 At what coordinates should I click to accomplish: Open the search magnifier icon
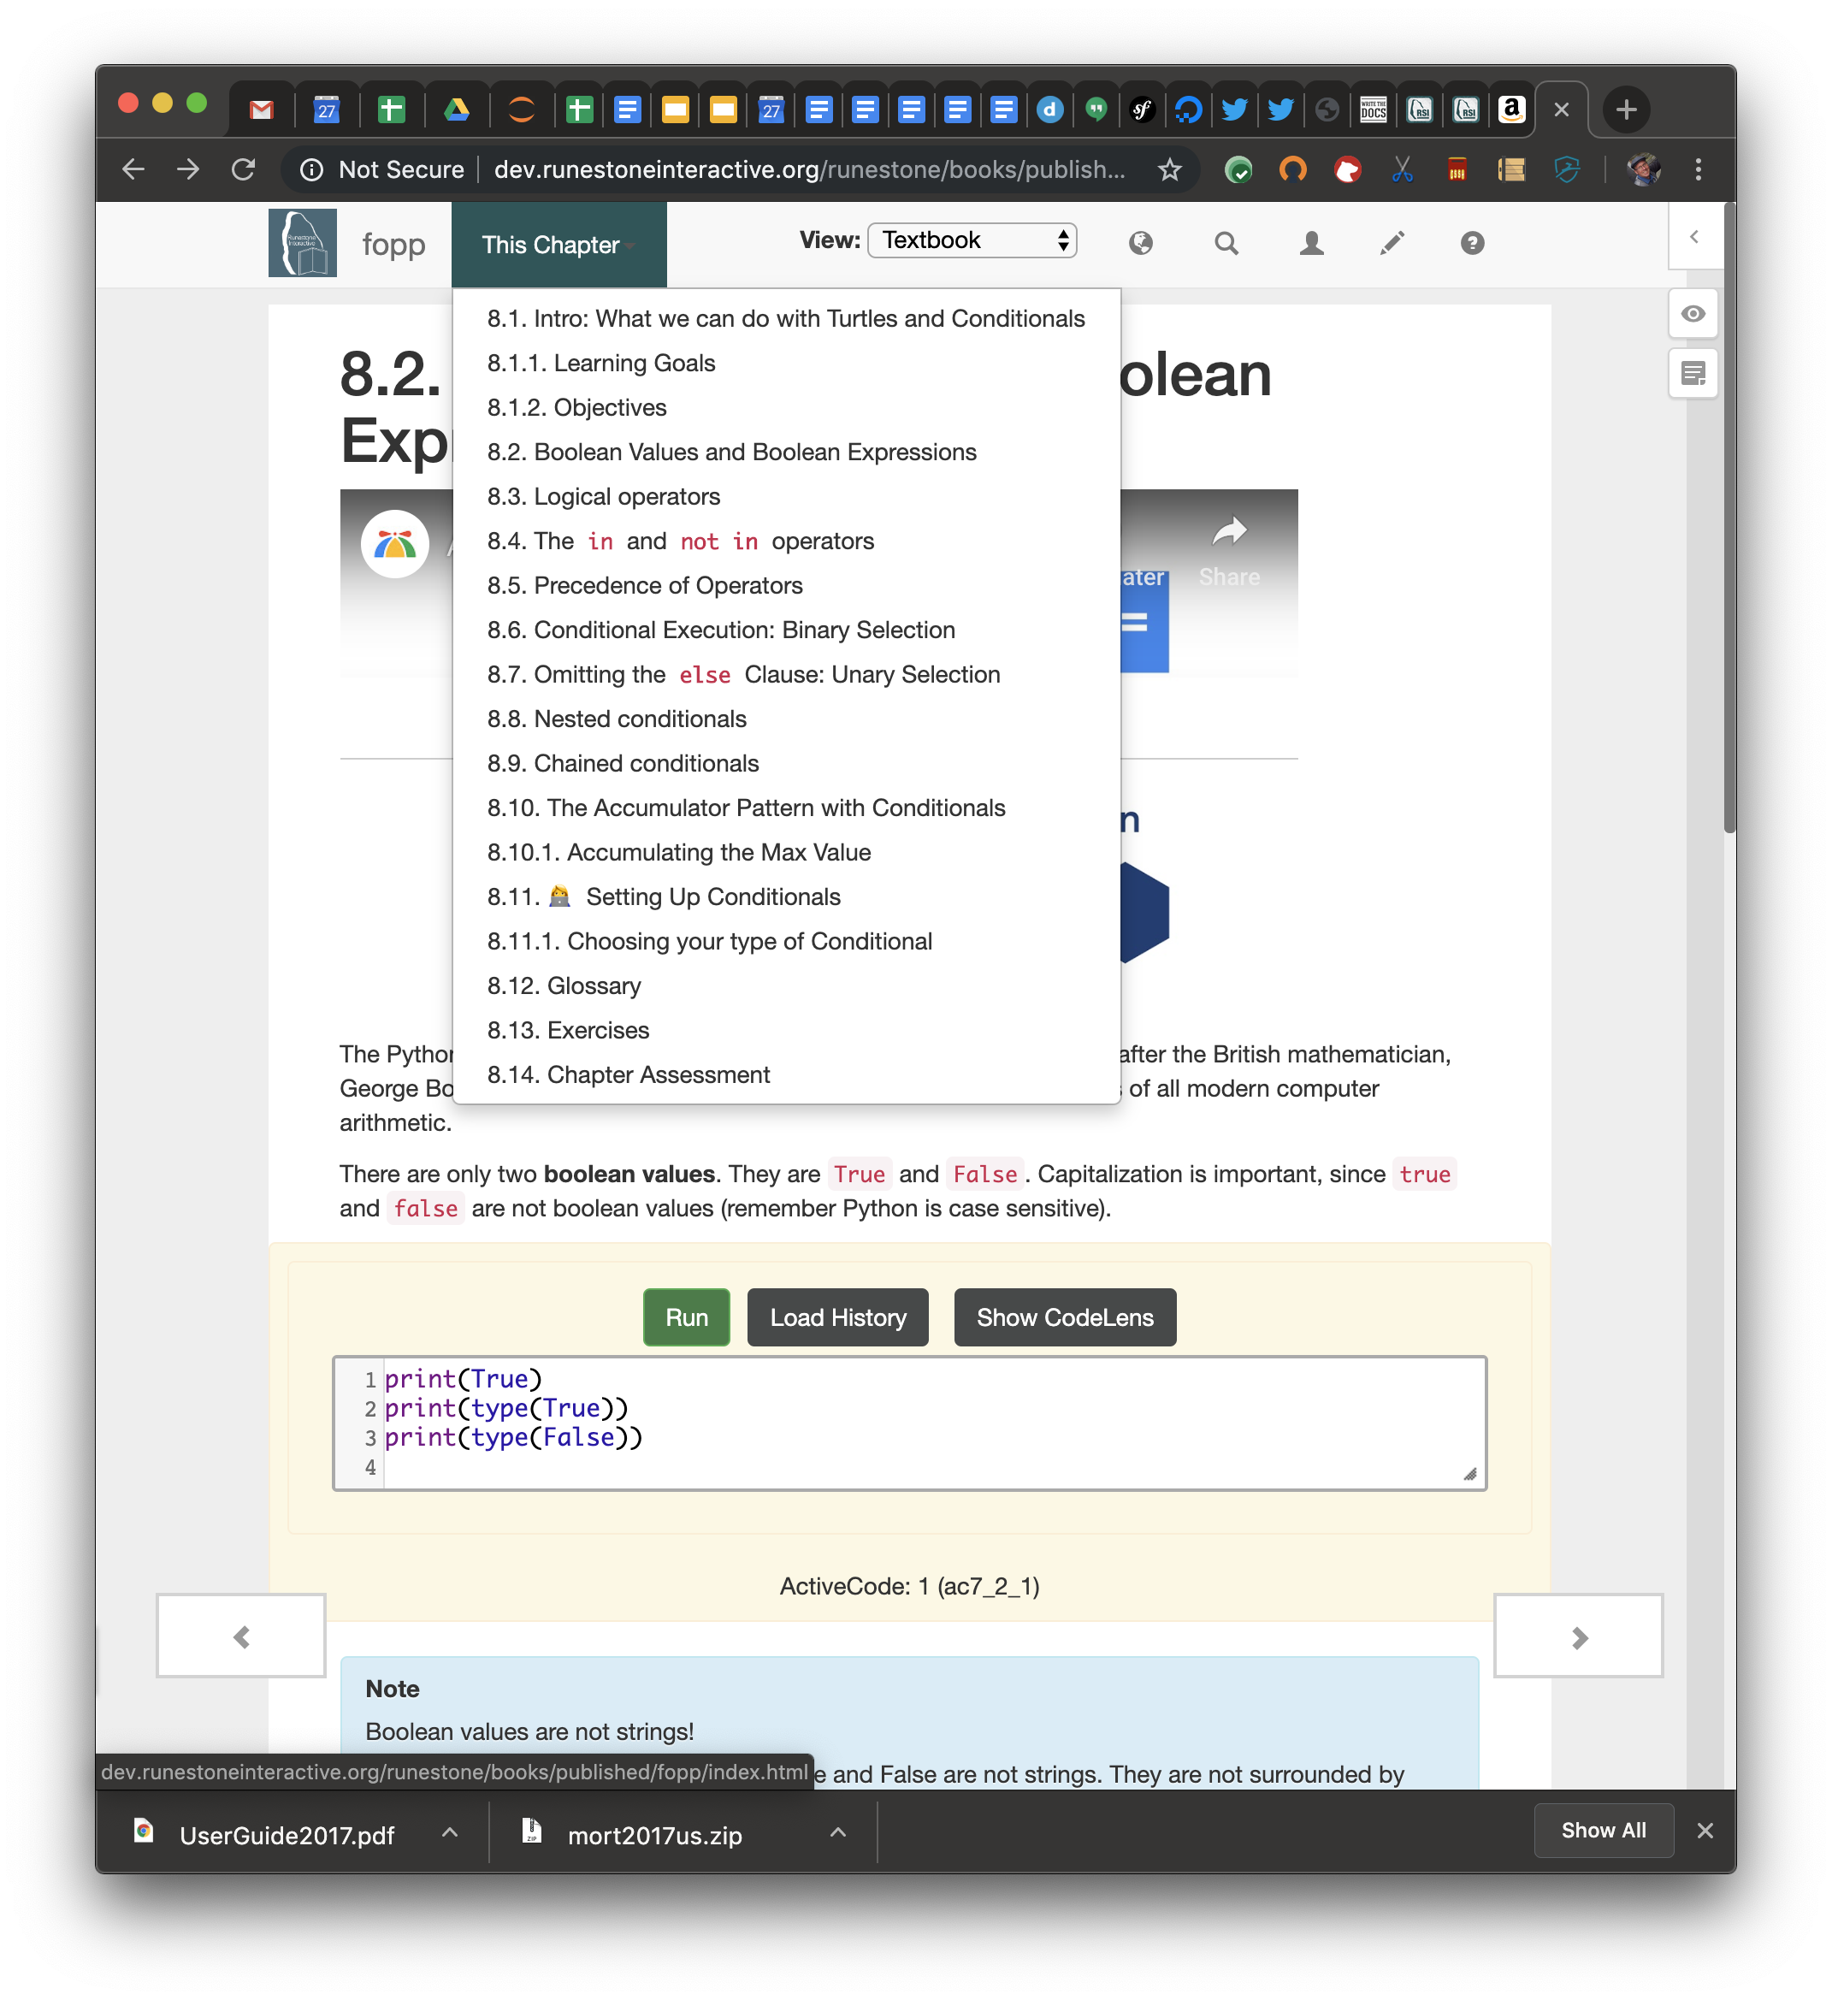[1226, 243]
